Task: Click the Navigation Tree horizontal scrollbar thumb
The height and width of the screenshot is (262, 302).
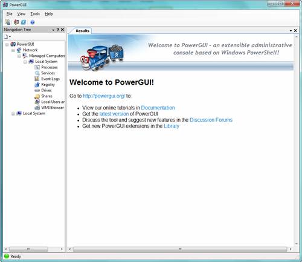Action: point(28,249)
